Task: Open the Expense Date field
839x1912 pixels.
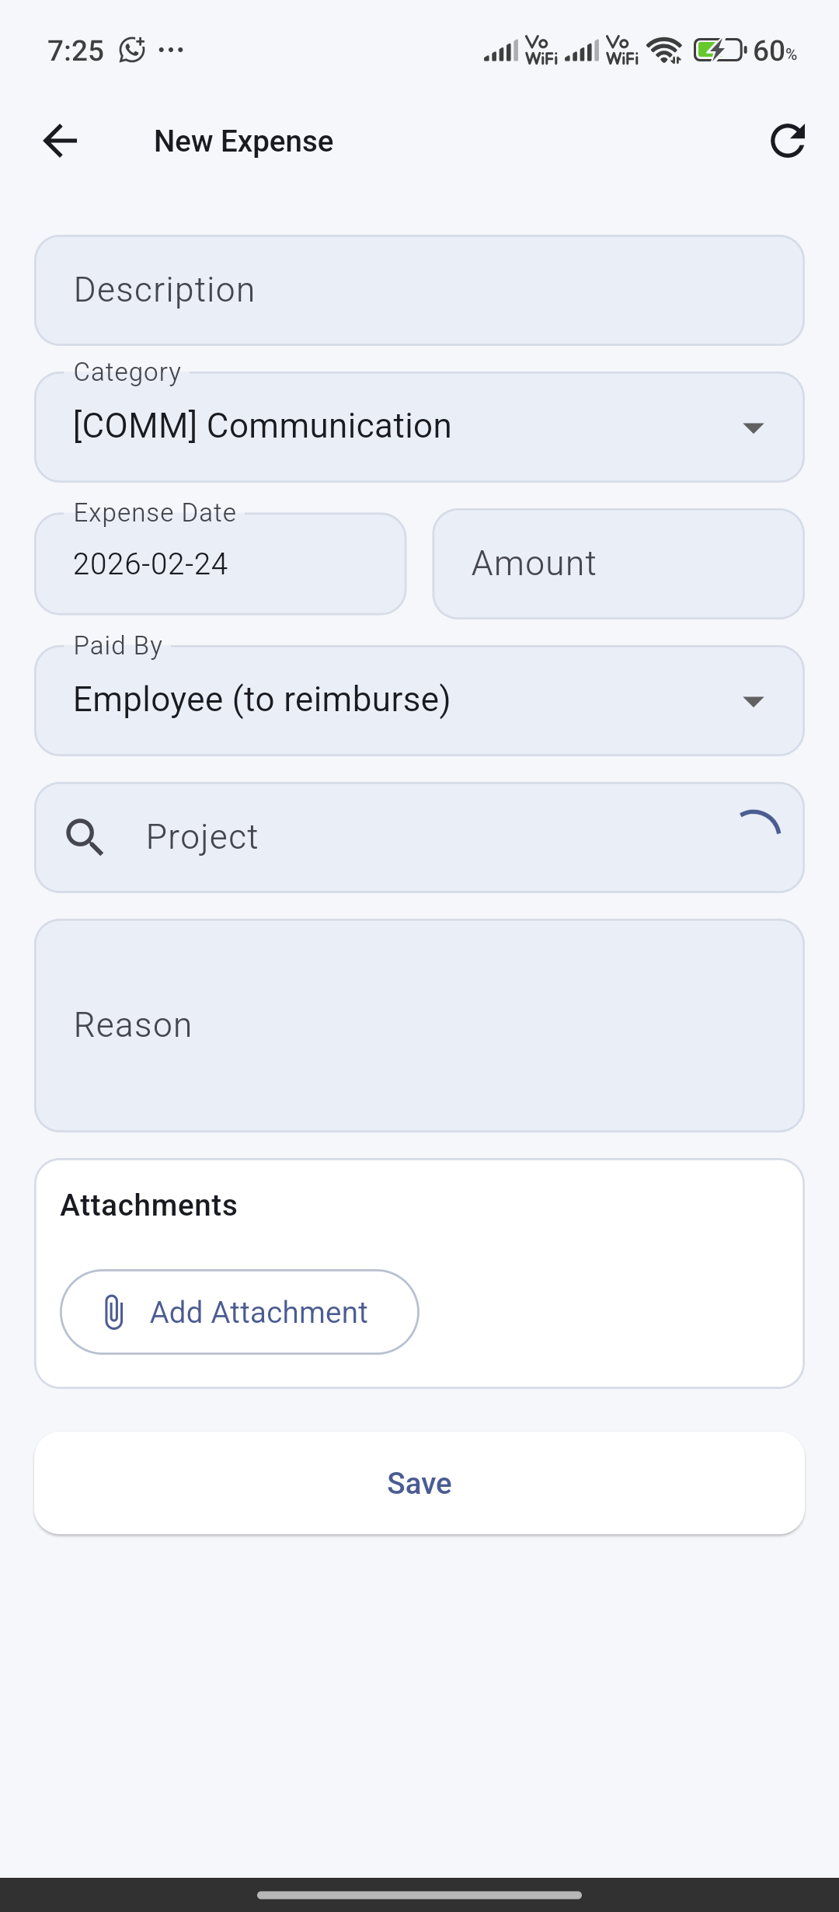Action: point(221,563)
